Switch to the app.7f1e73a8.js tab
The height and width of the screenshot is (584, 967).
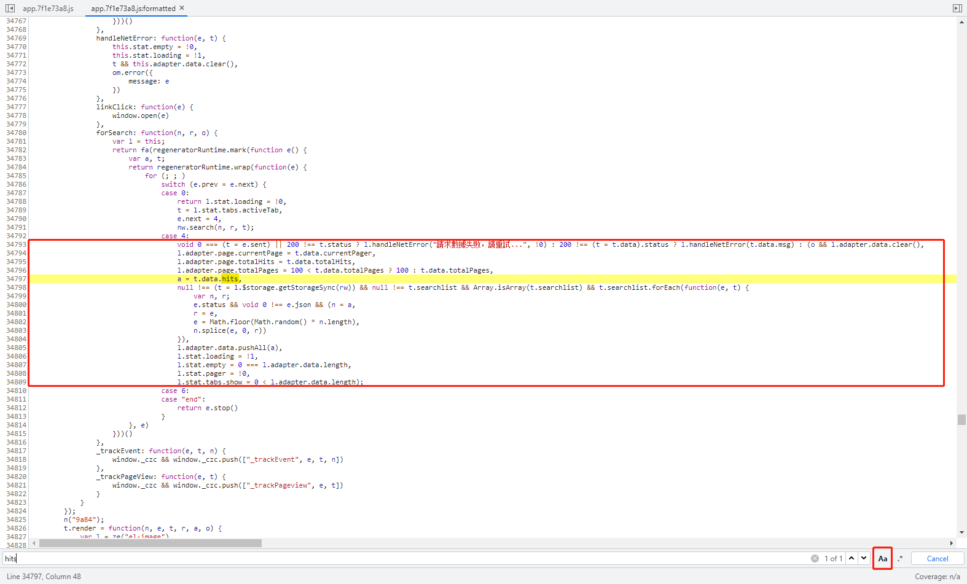tap(48, 9)
